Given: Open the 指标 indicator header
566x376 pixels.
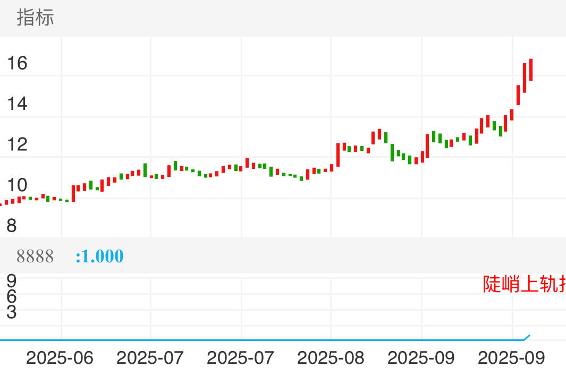Looking at the screenshot, I should pyautogui.click(x=35, y=18).
